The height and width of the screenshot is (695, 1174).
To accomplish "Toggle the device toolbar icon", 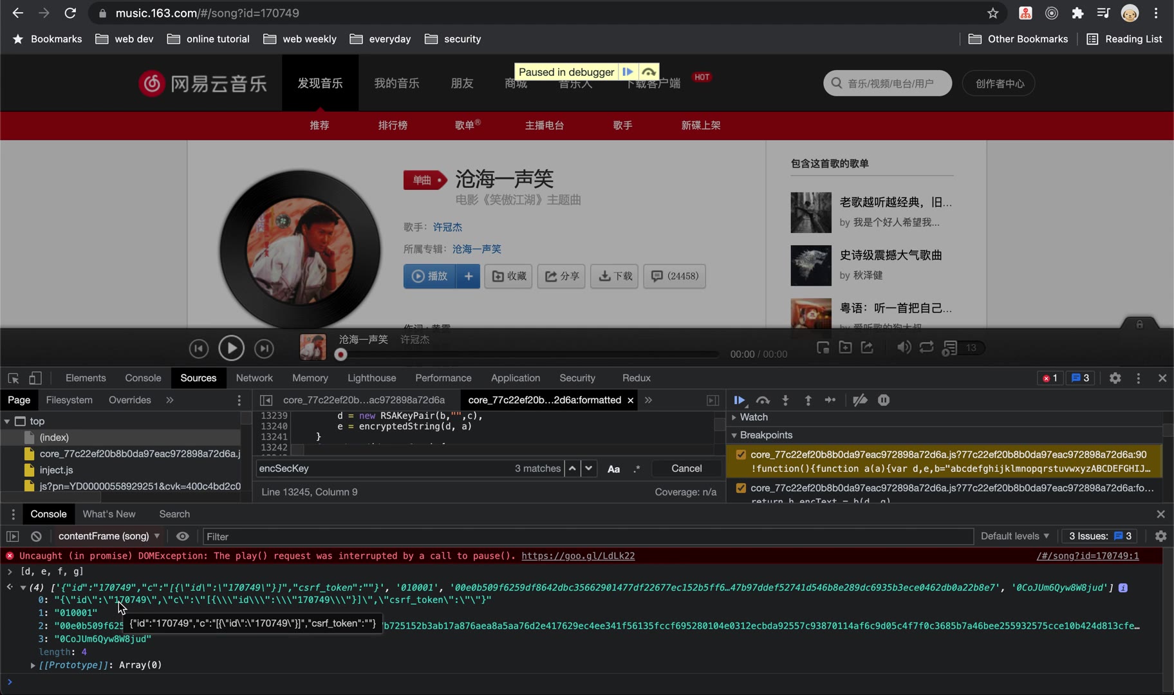I will coord(35,378).
